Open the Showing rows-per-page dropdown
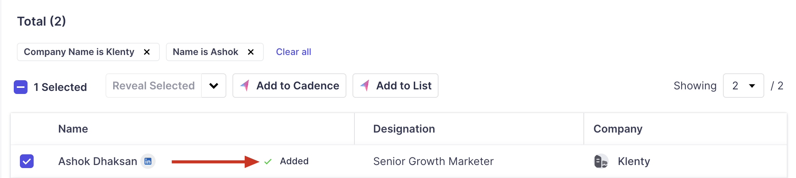This screenshot has height=178, width=796. click(x=743, y=86)
